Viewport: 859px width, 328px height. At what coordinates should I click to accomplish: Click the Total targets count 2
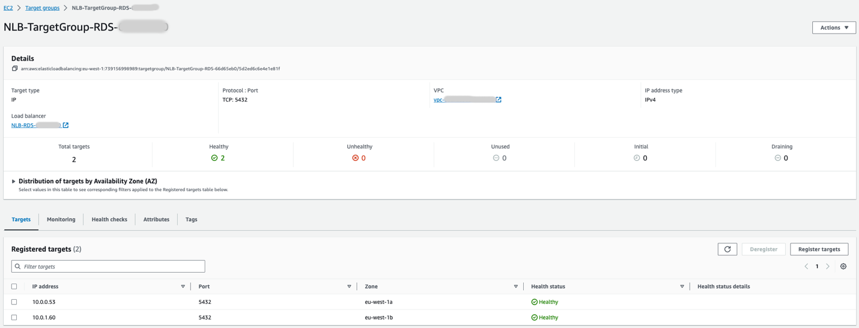point(74,159)
